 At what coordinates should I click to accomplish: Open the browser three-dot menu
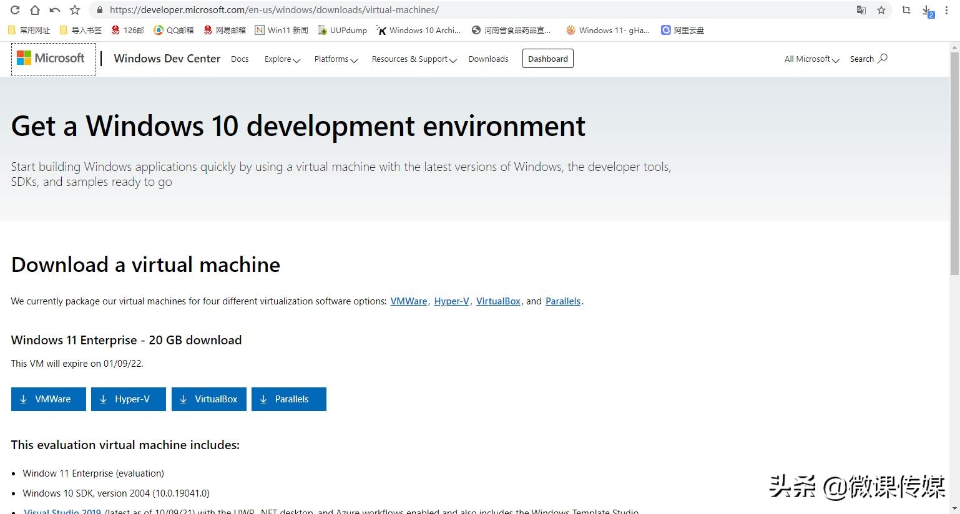[947, 10]
